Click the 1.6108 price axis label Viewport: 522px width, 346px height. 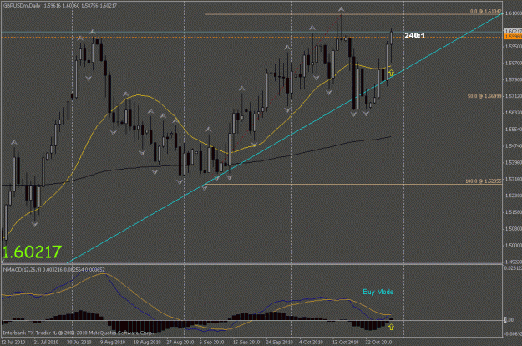pos(514,13)
